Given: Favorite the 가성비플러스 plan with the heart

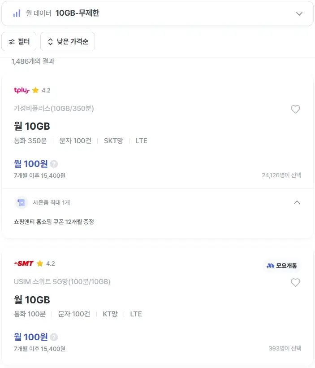Looking at the screenshot, I should [x=295, y=109].
